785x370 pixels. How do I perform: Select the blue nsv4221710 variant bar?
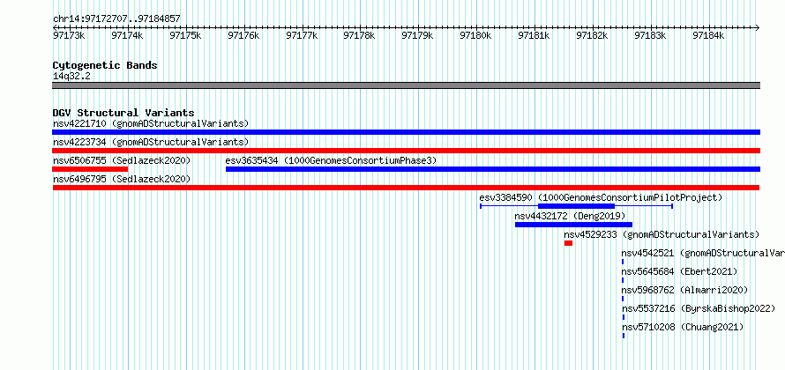point(406,132)
